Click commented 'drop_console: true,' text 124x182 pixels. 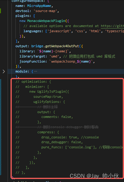click(60, 137)
